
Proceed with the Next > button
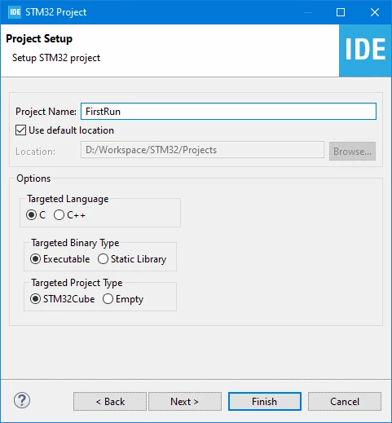[x=185, y=401]
